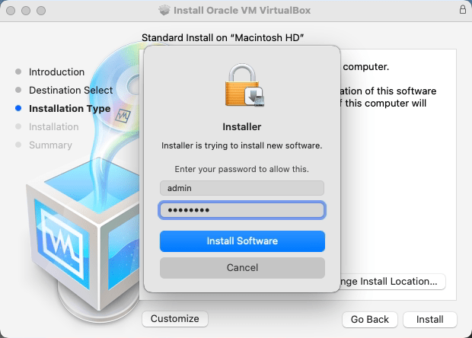This screenshot has width=472, height=338.
Task: Cancel the authentication dialog
Action: coord(242,268)
